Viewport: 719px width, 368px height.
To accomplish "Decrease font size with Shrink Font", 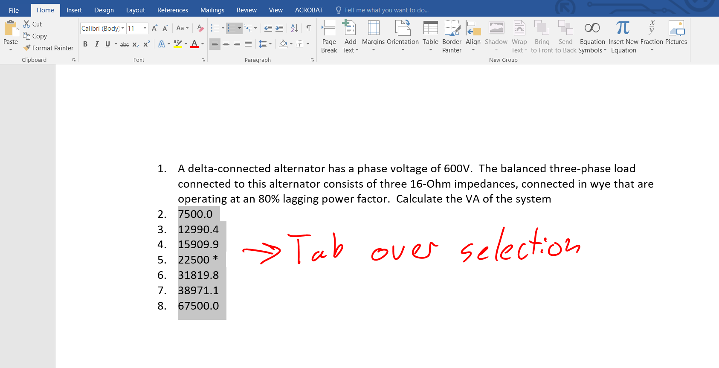I will (165, 28).
